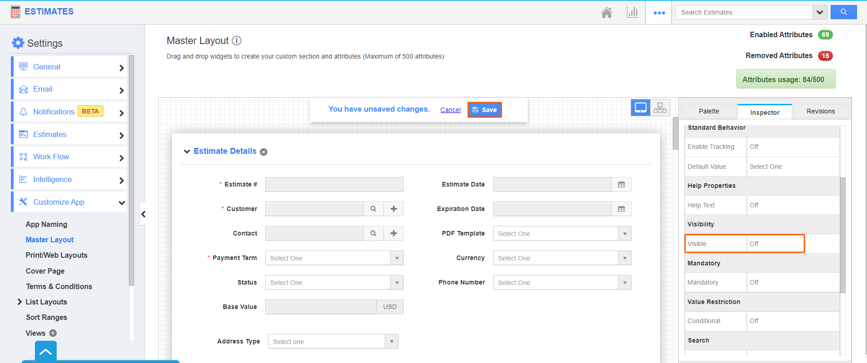Open the reports bar chart icon
Viewport: 867px width, 363px height.
(632, 12)
